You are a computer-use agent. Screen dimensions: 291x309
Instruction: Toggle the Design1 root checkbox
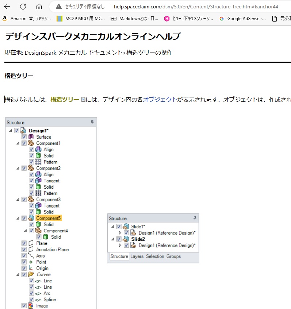point(17,131)
